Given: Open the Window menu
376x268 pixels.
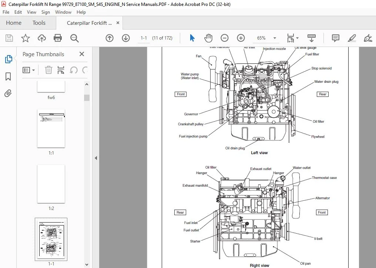Looking at the screenshot, I should pos(63,12).
